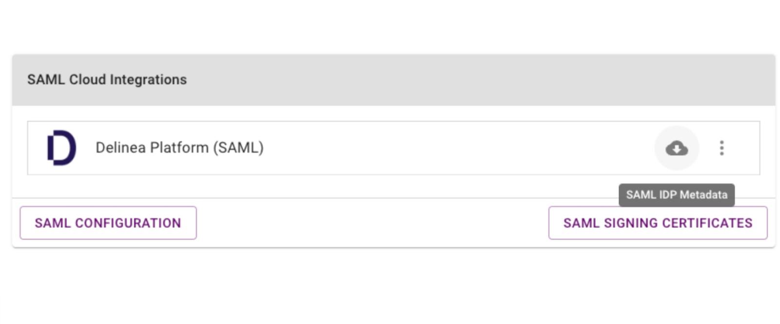Open actions menu beside the cloud icon
This screenshot has height=324, width=780.
coord(721,148)
